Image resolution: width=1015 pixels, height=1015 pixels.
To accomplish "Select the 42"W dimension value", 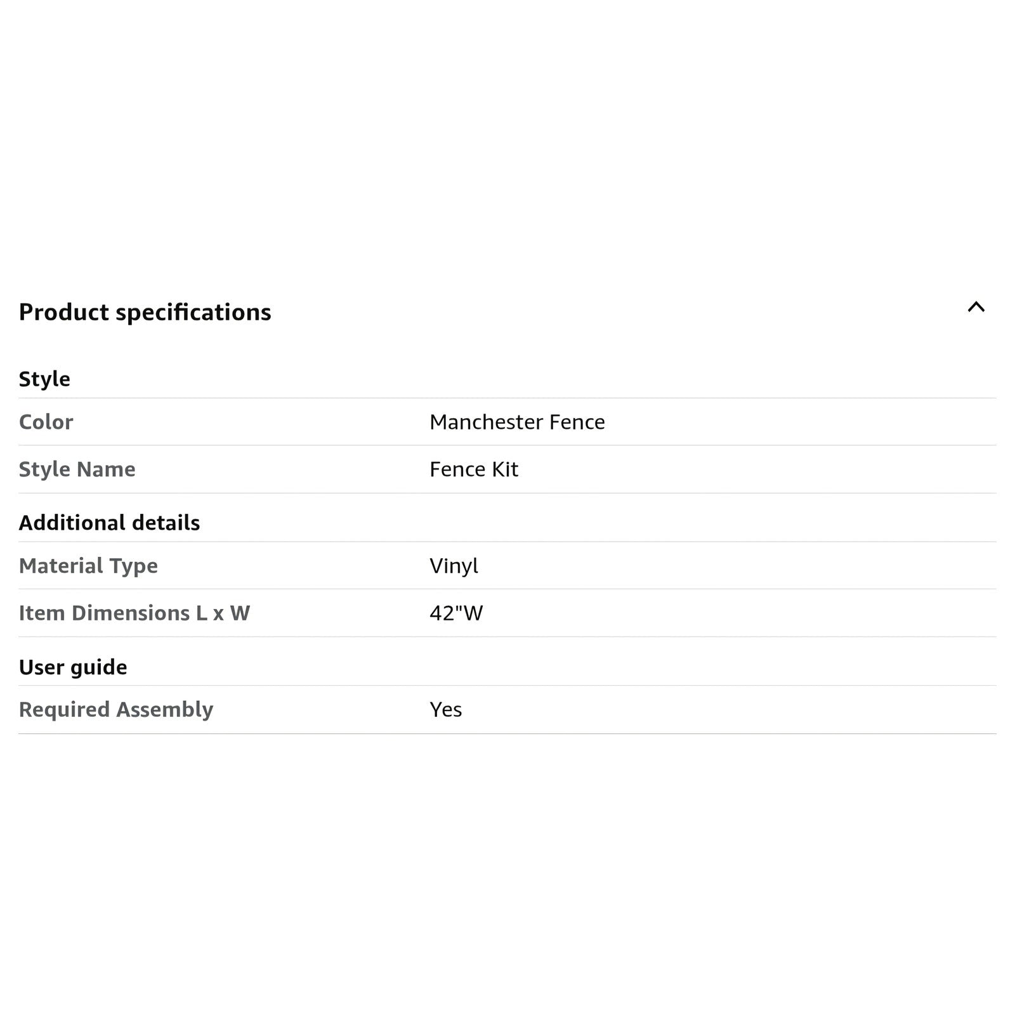I will [x=456, y=613].
